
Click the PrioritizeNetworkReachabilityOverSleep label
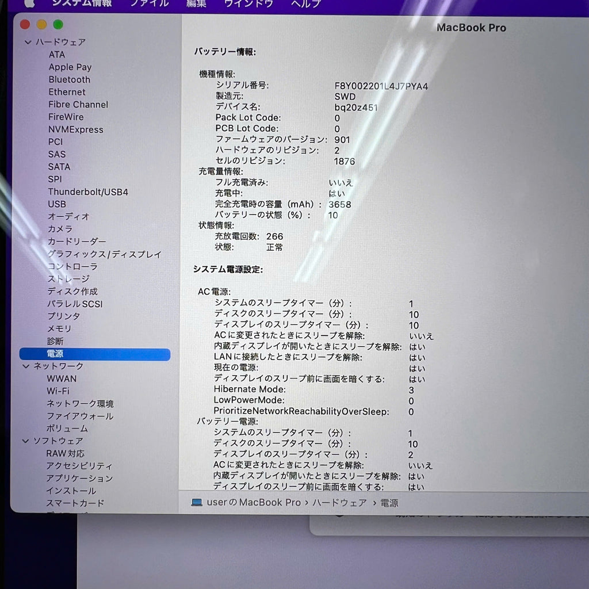coord(301,412)
